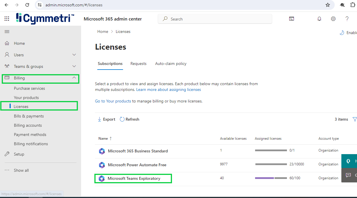Sort by the Name column header
357x198 pixels.
tap(103, 139)
